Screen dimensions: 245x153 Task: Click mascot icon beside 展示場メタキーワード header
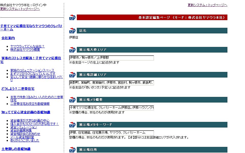pos(72,125)
